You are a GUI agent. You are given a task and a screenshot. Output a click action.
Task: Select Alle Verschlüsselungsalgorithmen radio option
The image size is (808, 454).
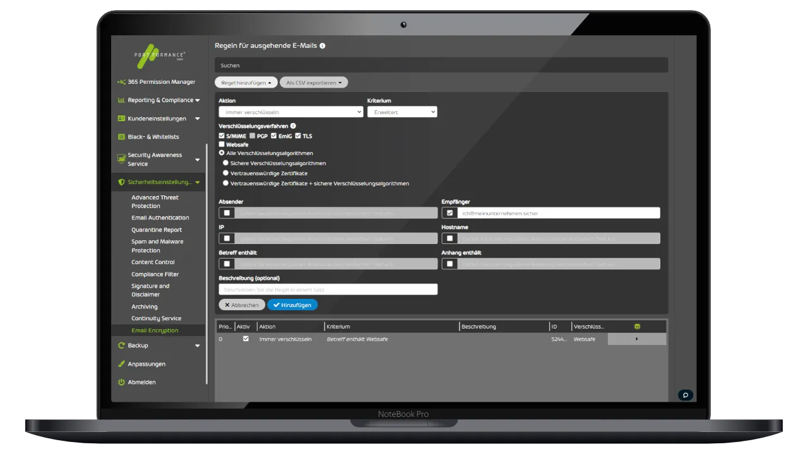tap(222, 153)
